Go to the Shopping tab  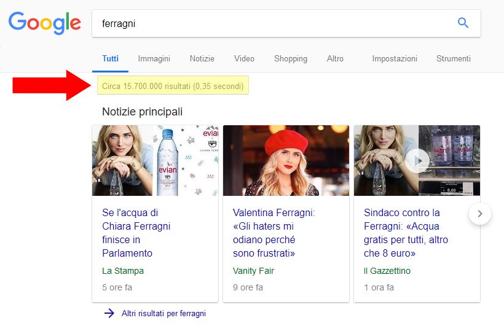click(291, 59)
